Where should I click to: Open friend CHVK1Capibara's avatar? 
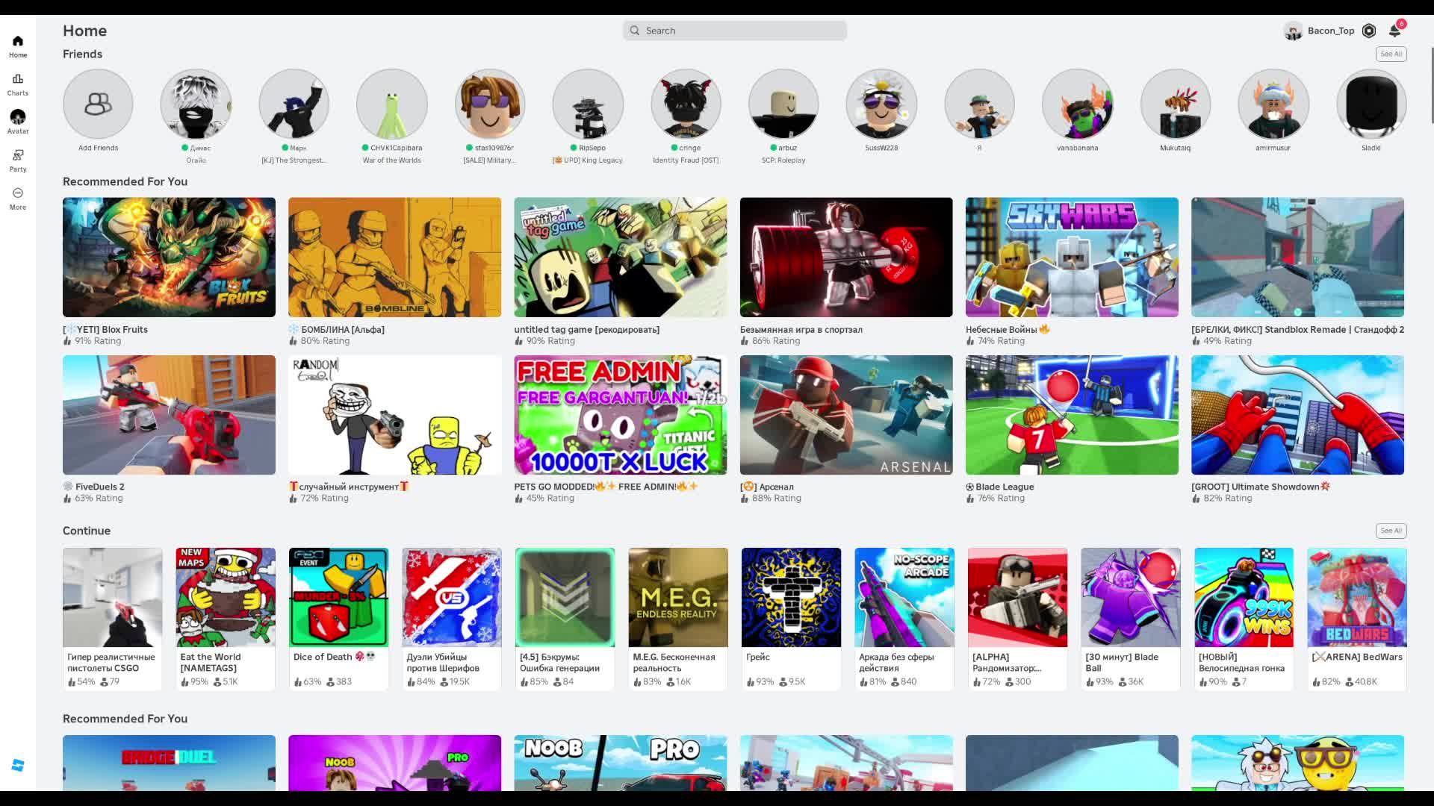392,104
